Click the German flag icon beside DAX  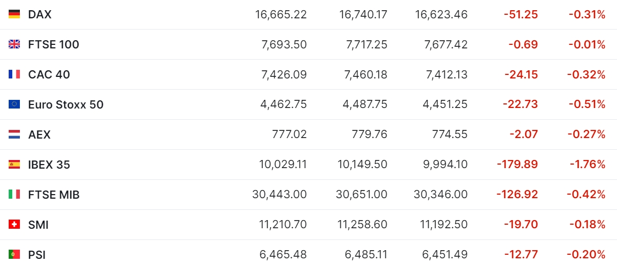point(14,14)
